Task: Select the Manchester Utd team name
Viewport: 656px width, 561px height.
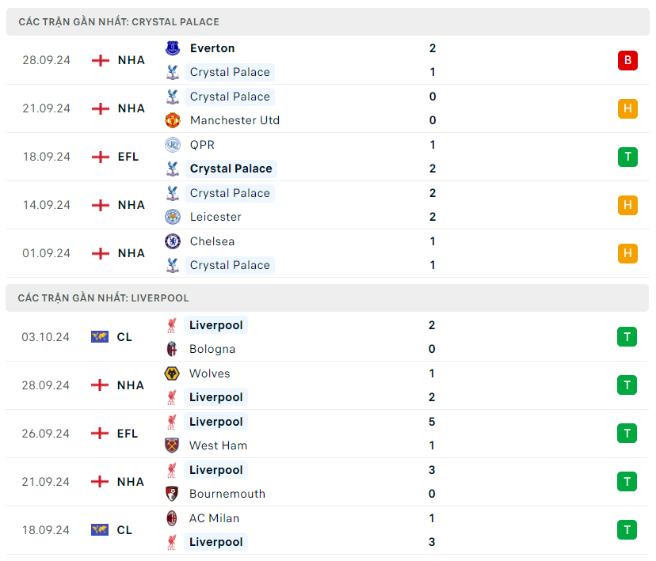Action: click(x=235, y=120)
